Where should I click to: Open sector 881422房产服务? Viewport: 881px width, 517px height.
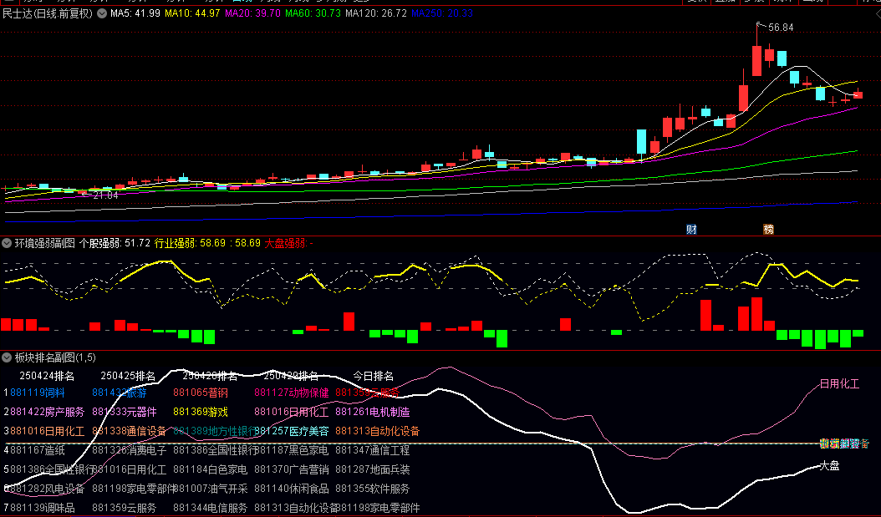point(48,412)
